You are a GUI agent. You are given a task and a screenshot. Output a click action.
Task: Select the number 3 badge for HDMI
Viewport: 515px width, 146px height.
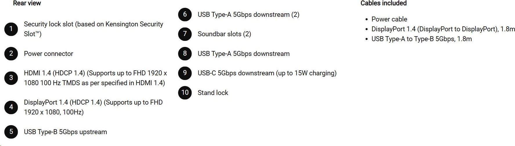coord(11,78)
